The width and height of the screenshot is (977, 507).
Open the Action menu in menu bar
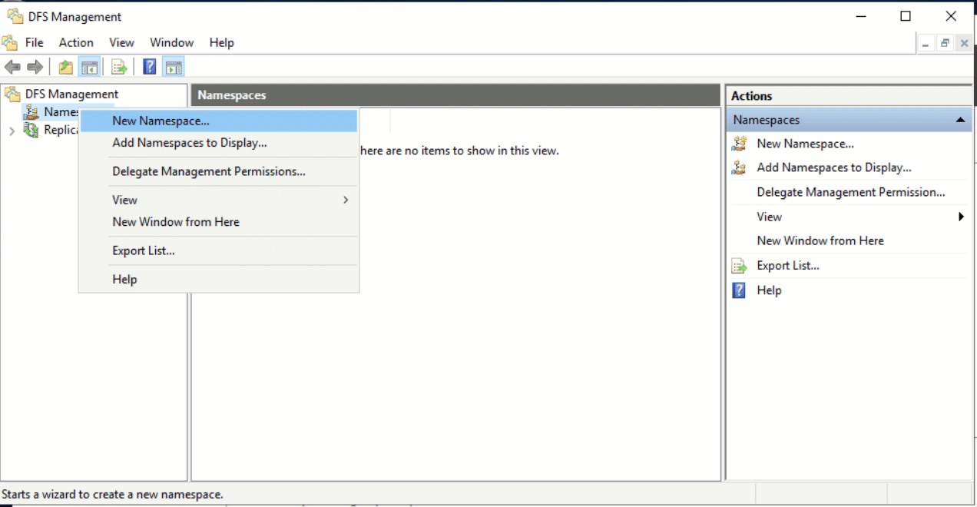tap(76, 42)
